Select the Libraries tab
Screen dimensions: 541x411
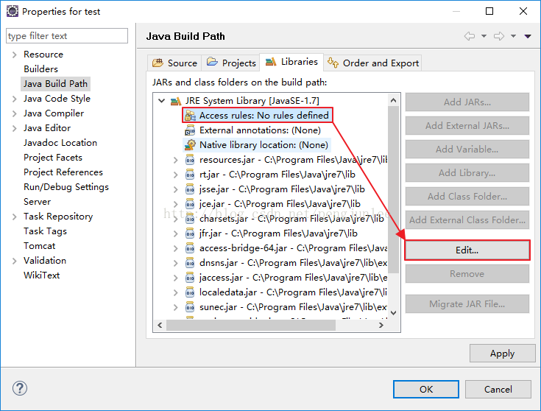291,62
